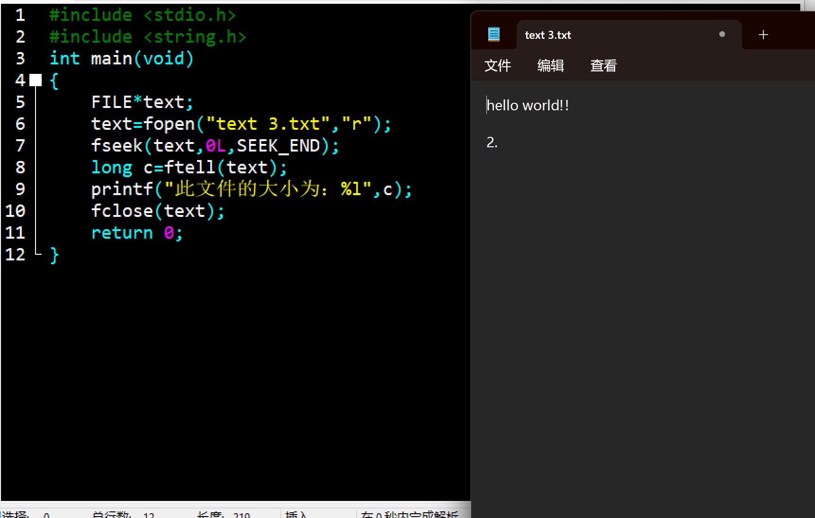Open the 编辑 menu in Notepad
The width and height of the screenshot is (815, 518).
point(551,65)
